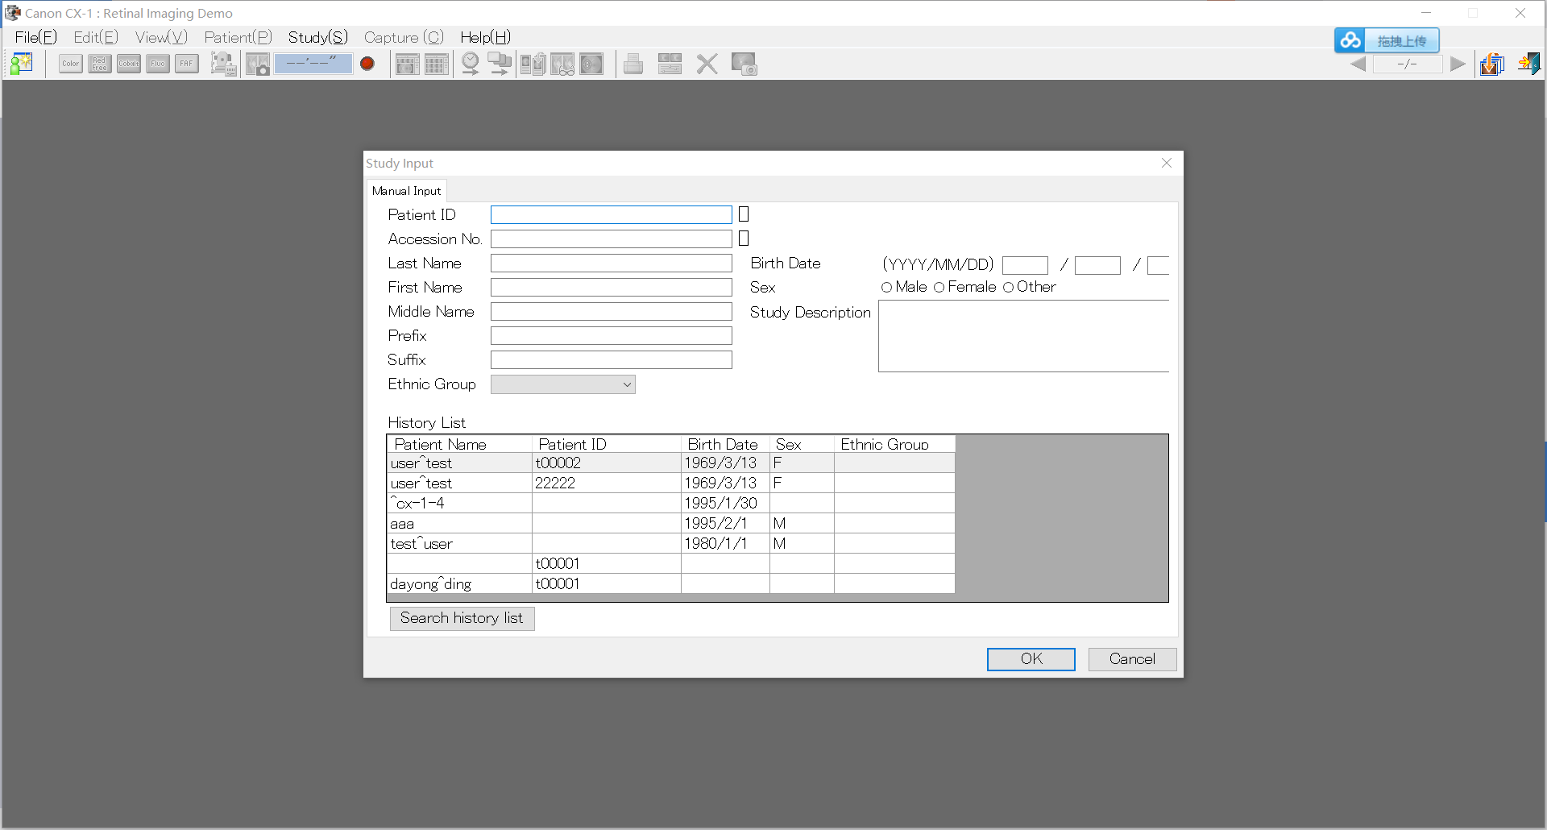Click the delete X toolbar icon
Image resolution: width=1547 pixels, height=830 pixels.
tap(707, 64)
